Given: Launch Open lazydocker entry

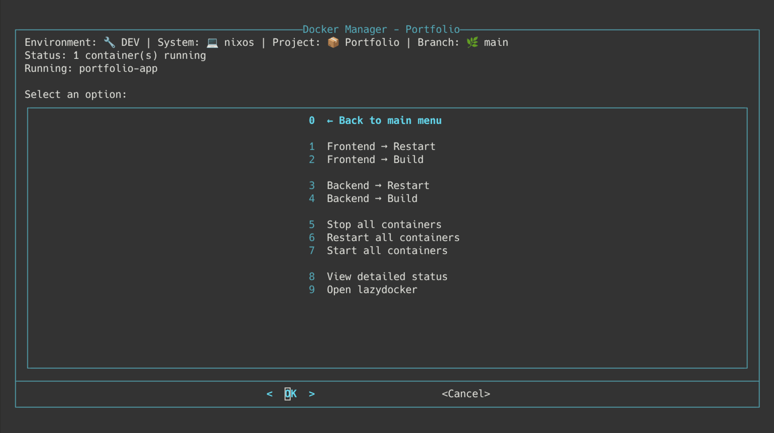Looking at the screenshot, I should pyautogui.click(x=371, y=290).
